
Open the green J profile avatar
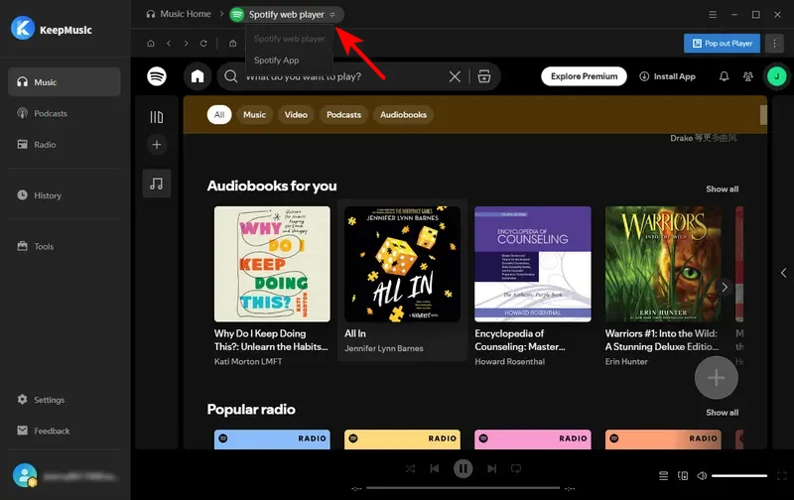[777, 76]
